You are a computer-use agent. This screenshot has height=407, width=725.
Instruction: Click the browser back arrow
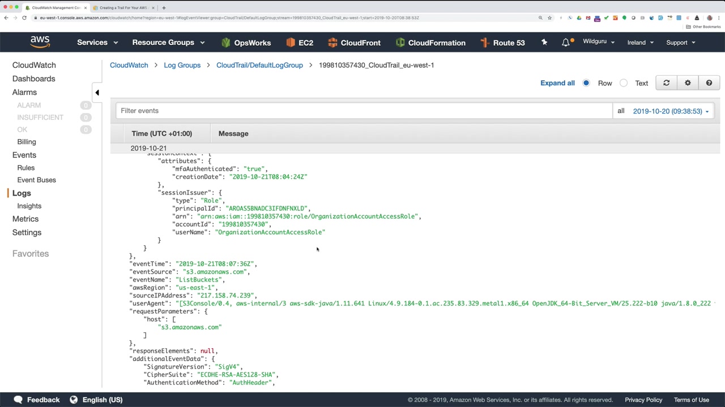[6, 18]
